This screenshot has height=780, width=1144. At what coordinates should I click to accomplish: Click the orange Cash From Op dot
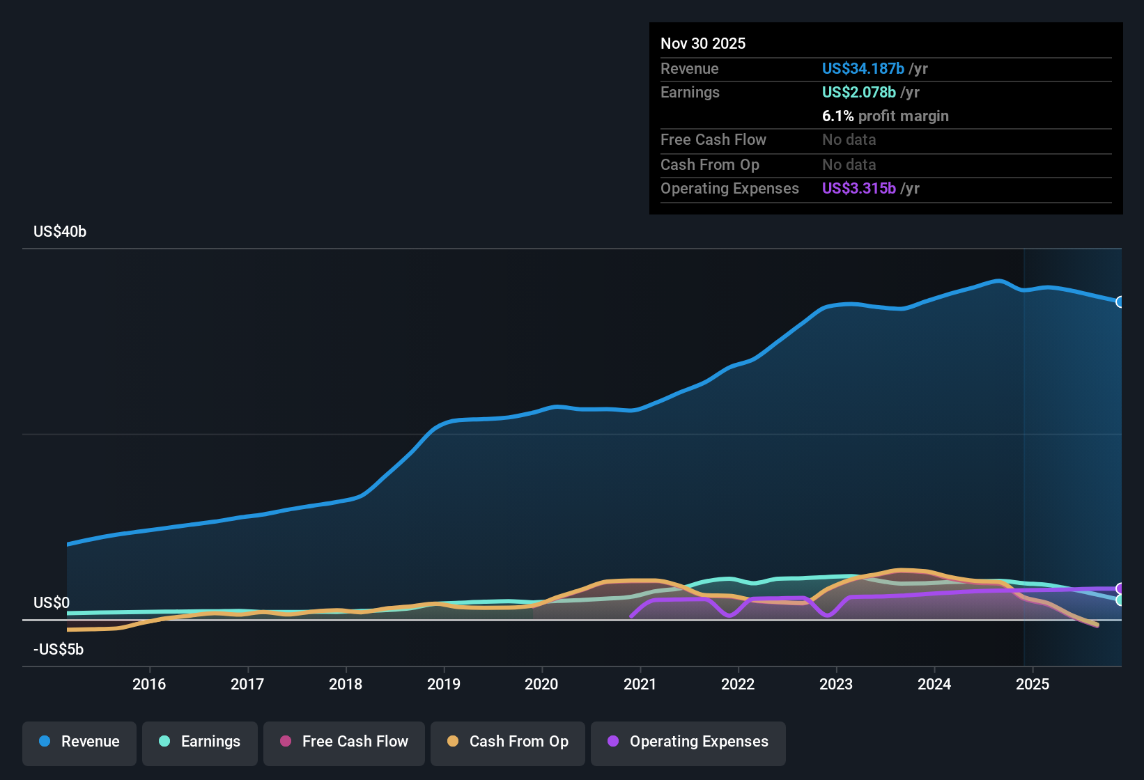[x=452, y=742]
